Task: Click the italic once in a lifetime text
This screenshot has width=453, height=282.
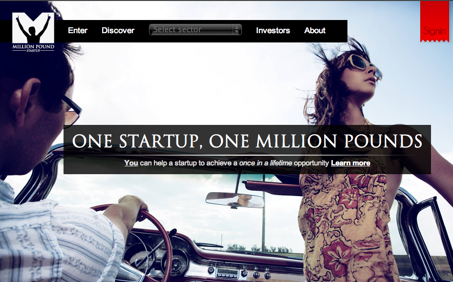Action: pos(265,163)
